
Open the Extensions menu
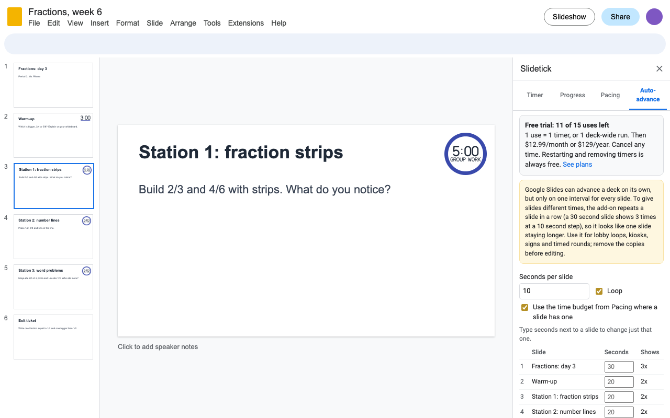(246, 23)
